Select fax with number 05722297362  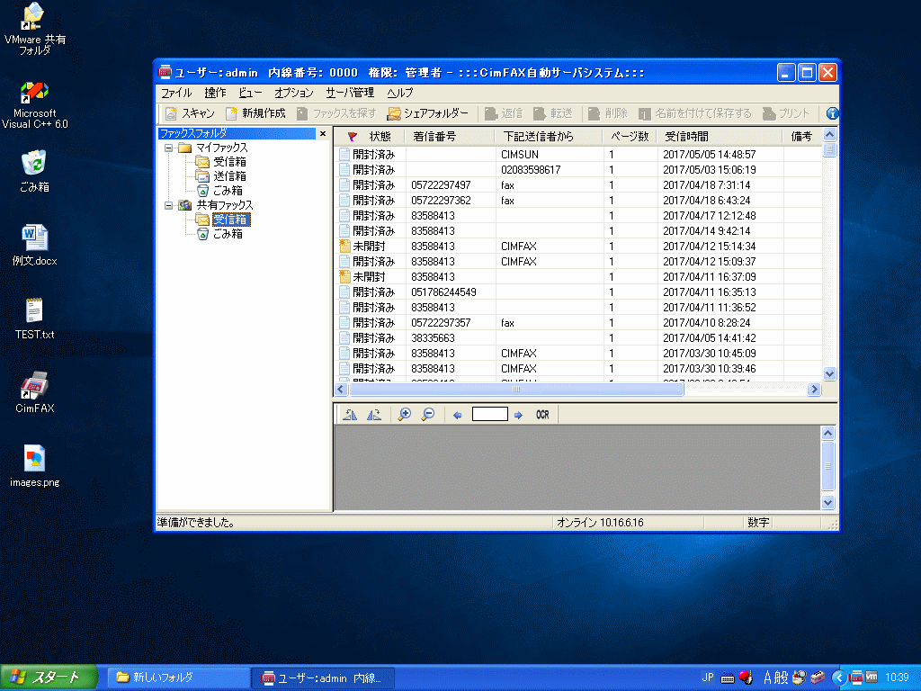click(x=578, y=201)
